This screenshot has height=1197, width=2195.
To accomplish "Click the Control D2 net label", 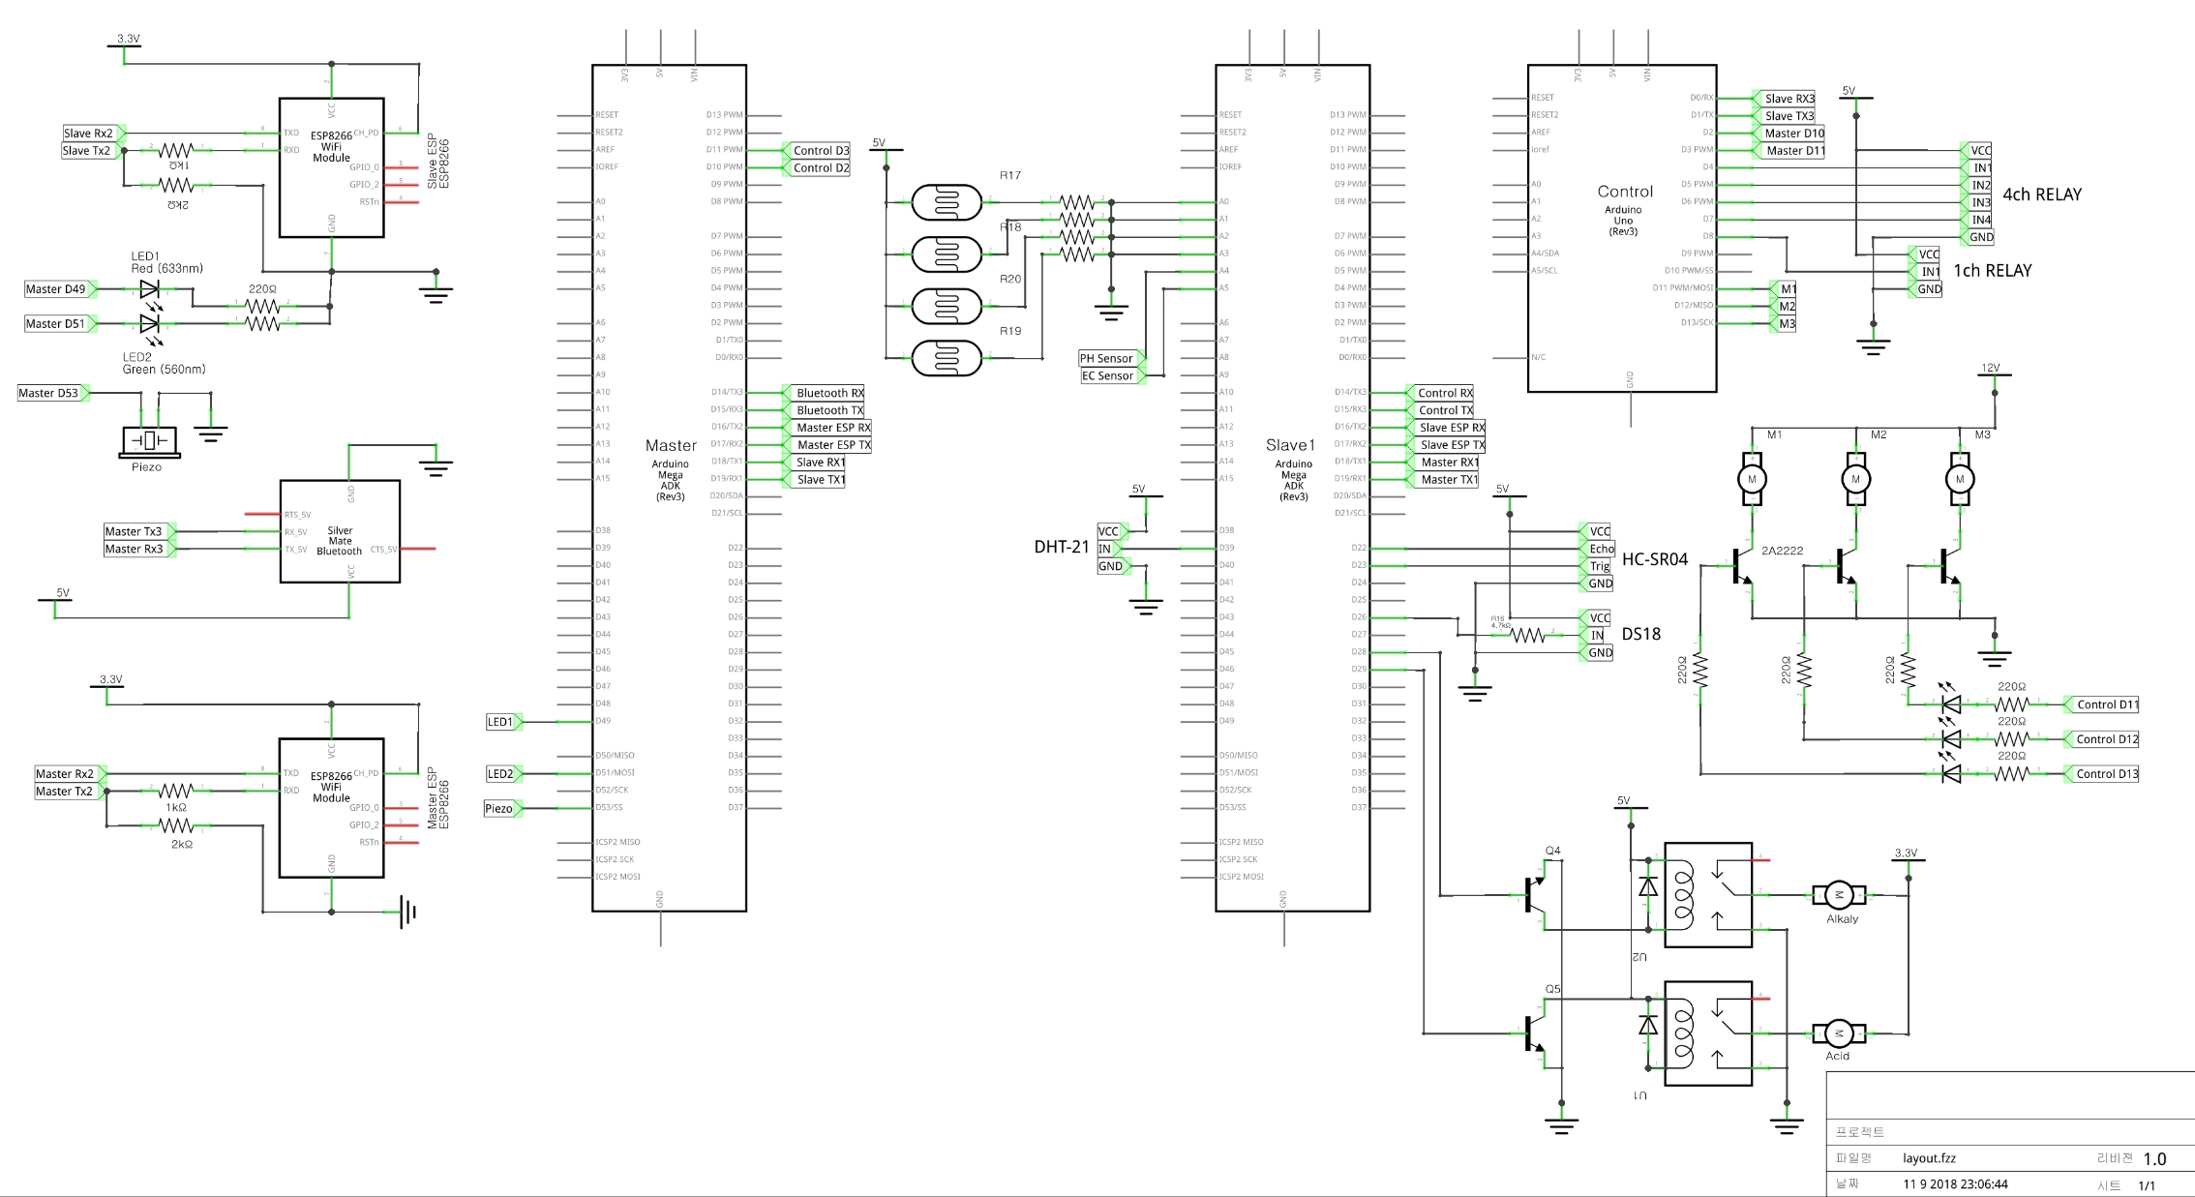I will click(816, 168).
